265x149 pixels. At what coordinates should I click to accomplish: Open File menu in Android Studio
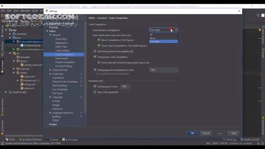3,11
